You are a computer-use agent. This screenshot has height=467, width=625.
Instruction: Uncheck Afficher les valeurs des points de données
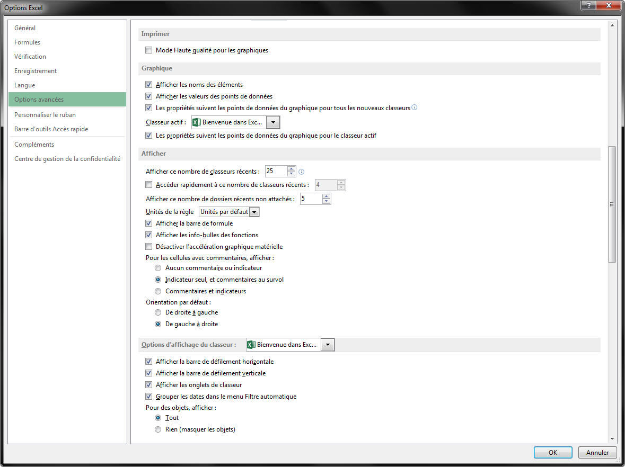(x=148, y=96)
